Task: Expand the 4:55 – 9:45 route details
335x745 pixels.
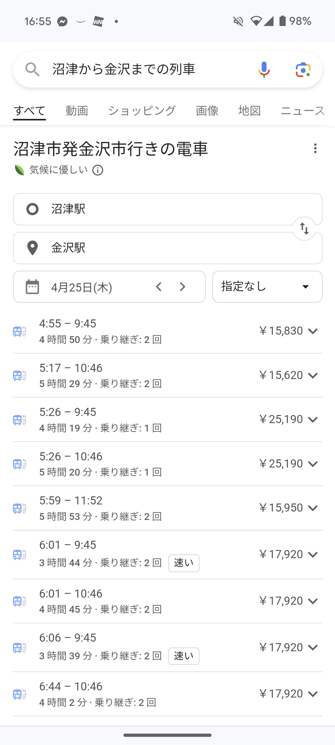Action: coord(313,331)
